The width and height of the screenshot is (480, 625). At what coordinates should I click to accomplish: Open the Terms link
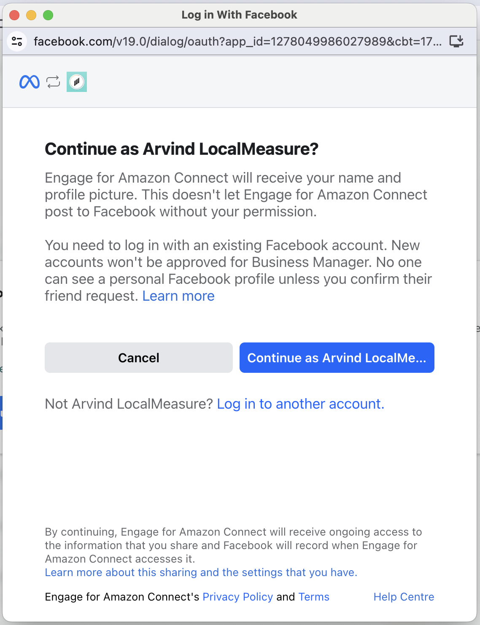tap(314, 597)
